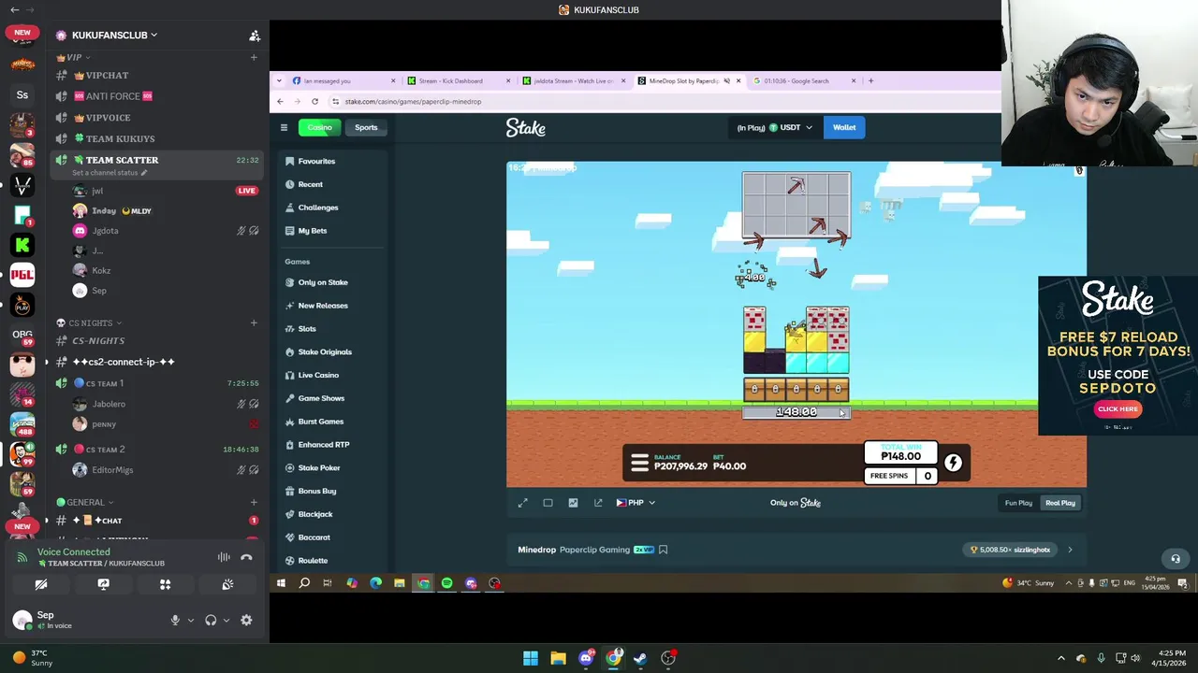
Task: Open the Stake sidebar hamburger menu
Action: point(284,127)
